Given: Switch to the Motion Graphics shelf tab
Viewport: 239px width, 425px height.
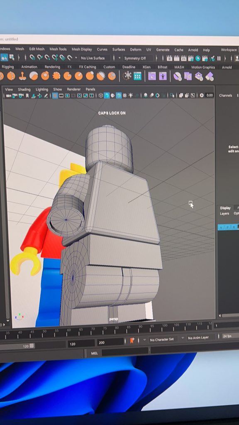Looking at the screenshot, I should (x=203, y=68).
